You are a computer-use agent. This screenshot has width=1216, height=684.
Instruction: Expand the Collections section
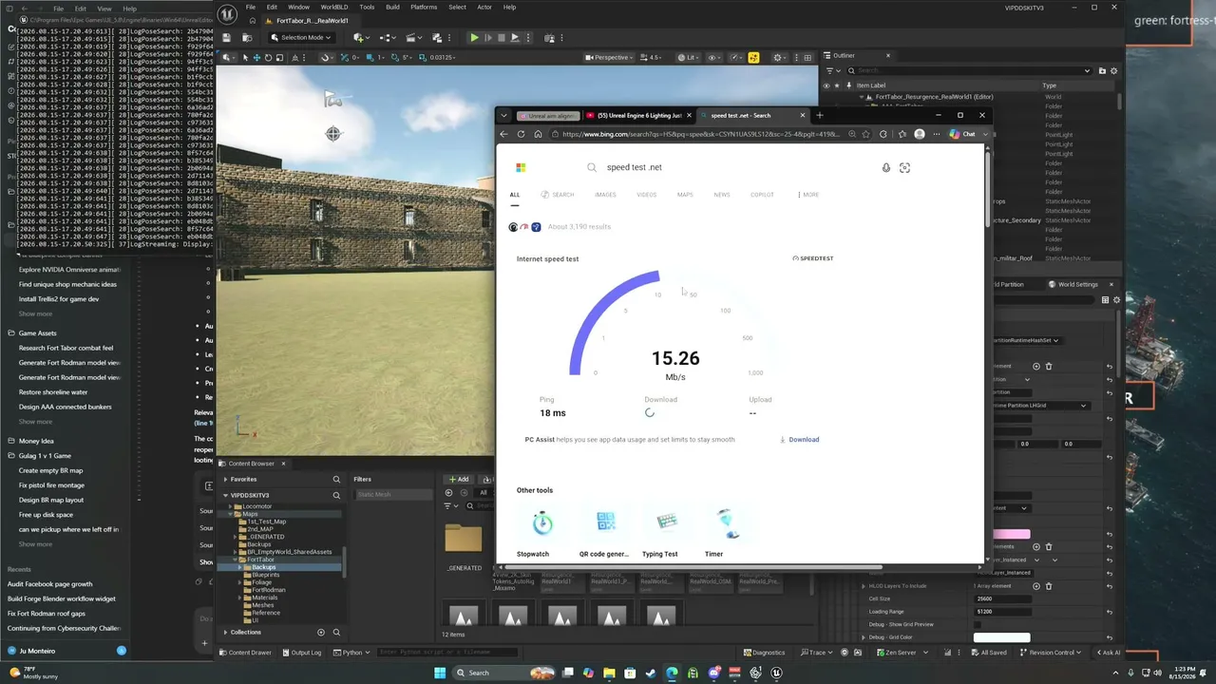click(x=225, y=632)
